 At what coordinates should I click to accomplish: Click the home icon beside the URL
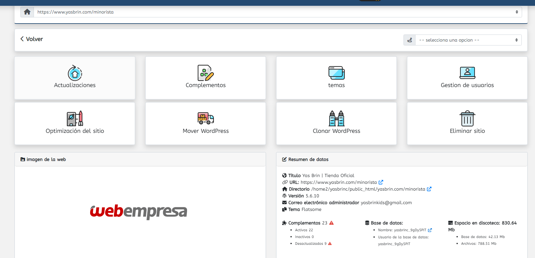(27, 12)
